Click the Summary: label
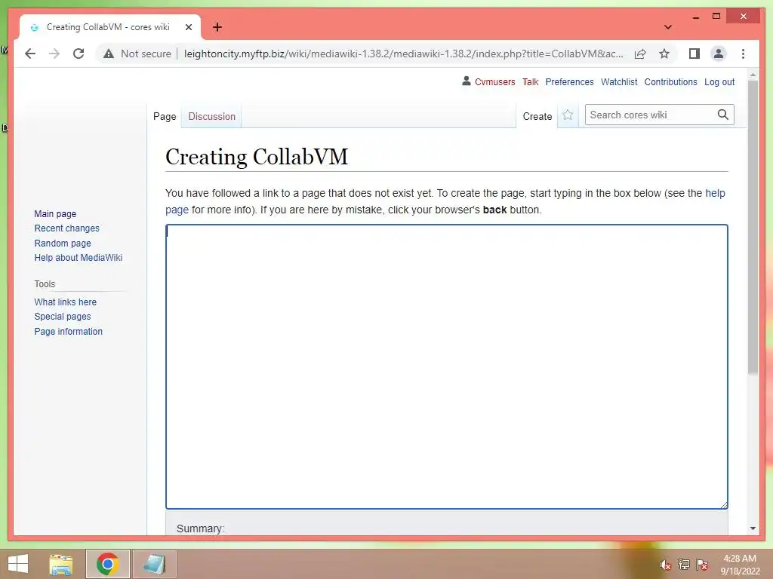 (x=200, y=528)
